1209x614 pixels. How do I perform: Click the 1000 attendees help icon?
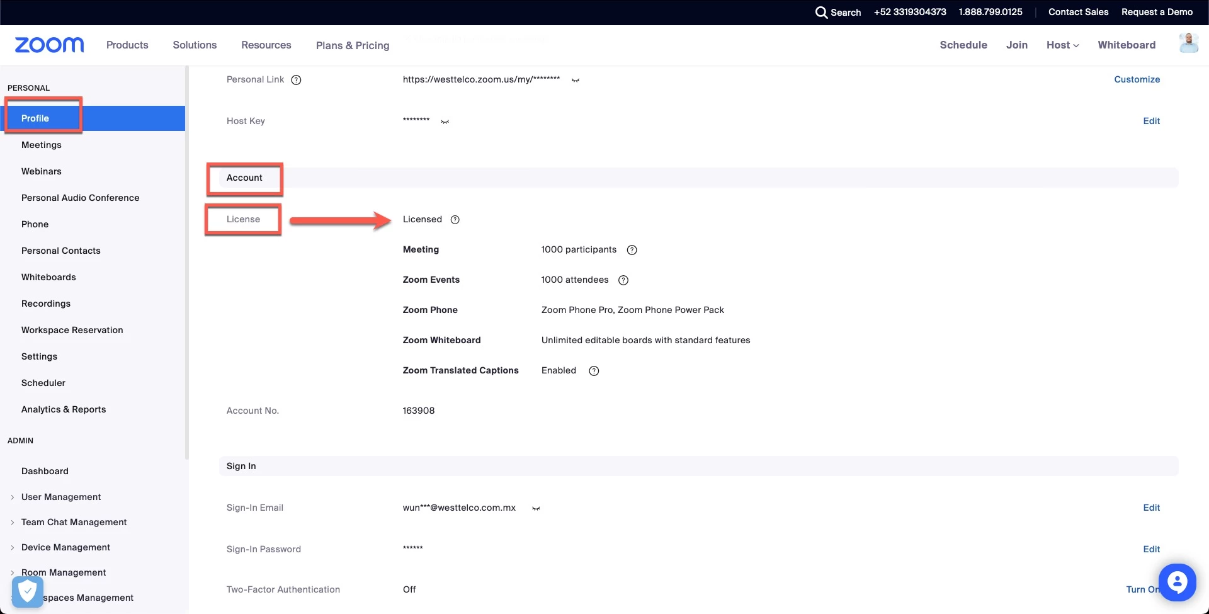coord(623,280)
